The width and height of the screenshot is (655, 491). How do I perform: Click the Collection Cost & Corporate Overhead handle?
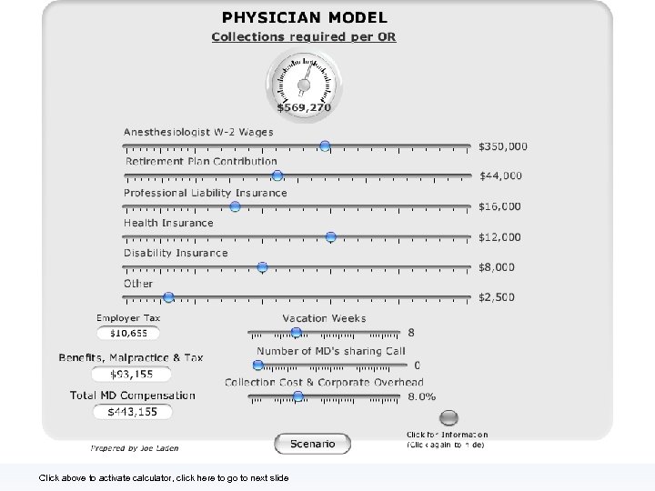(297, 396)
